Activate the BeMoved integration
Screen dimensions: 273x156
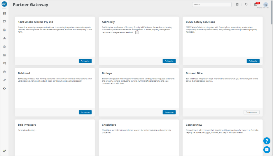coord(85,112)
